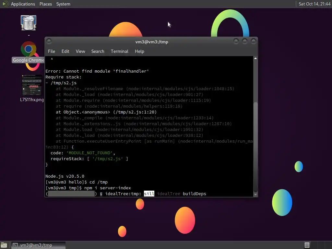Click the npm install progress bar
The height and width of the screenshot is (249, 332).
pos(71,194)
